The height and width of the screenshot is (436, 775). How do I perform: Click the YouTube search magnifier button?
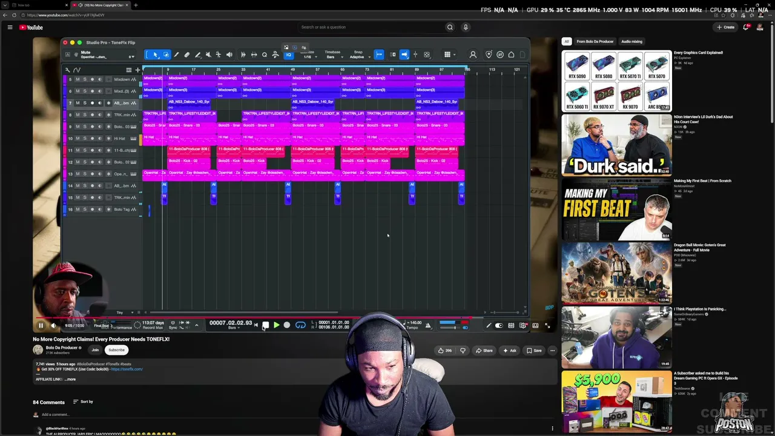tap(450, 27)
